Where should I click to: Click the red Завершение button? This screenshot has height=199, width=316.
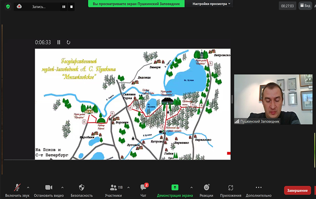[297, 190]
